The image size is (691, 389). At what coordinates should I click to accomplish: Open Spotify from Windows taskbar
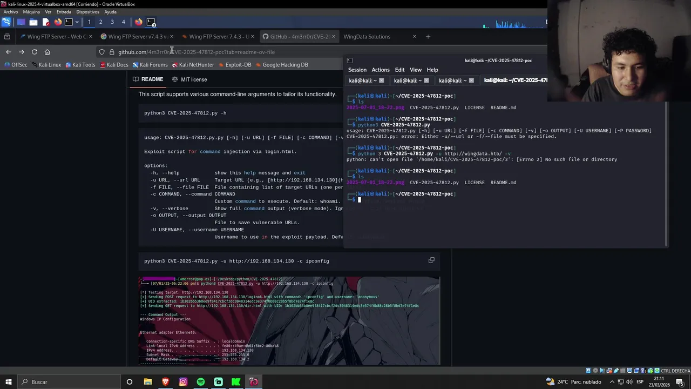click(x=201, y=382)
